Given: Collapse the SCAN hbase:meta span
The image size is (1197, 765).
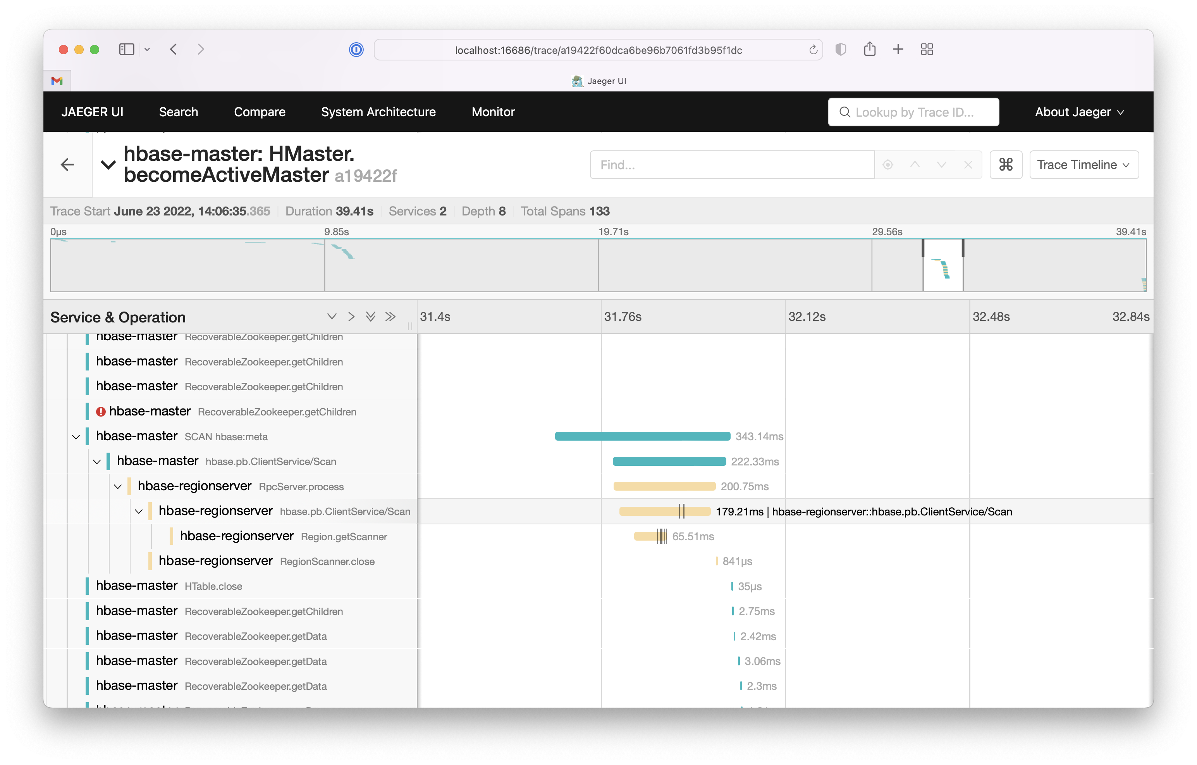Looking at the screenshot, I should (76, 437).
